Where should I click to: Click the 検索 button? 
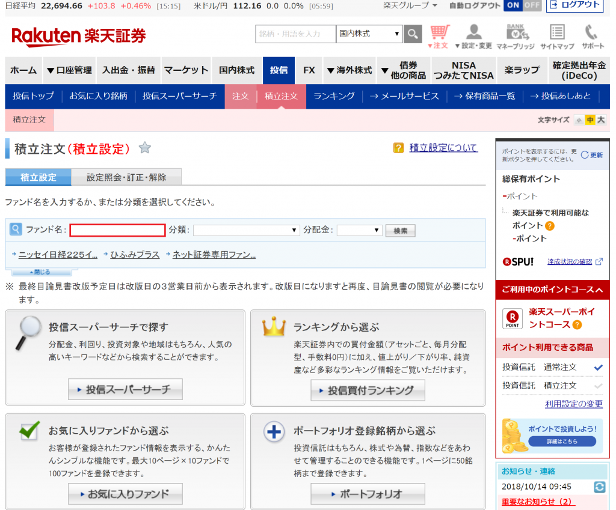tap(400, 231)
